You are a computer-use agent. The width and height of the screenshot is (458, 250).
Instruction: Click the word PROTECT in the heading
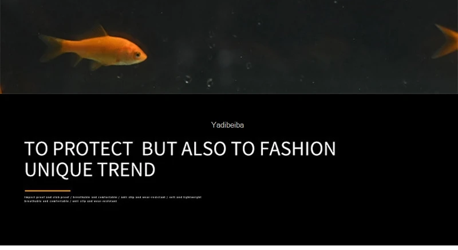click(93, 149)
